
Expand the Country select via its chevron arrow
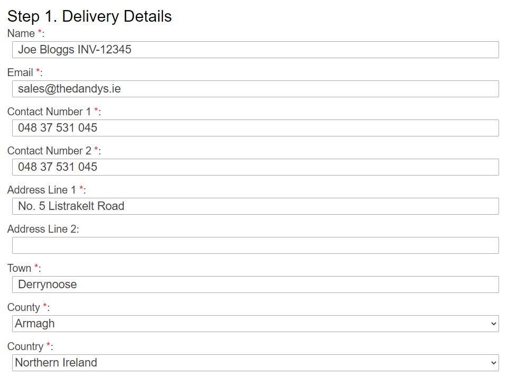[493, 363]
